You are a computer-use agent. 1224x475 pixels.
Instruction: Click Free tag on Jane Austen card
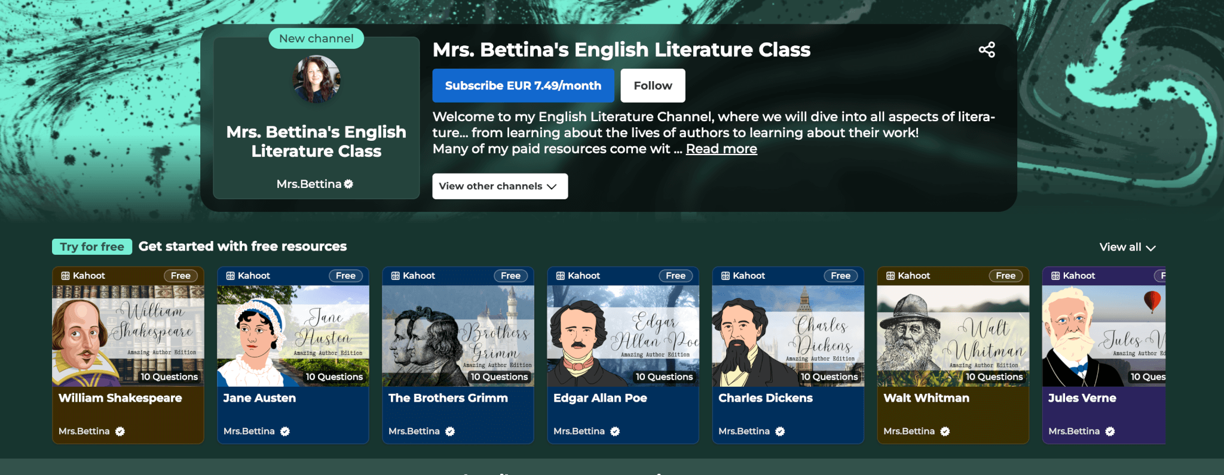click(345, 276)
